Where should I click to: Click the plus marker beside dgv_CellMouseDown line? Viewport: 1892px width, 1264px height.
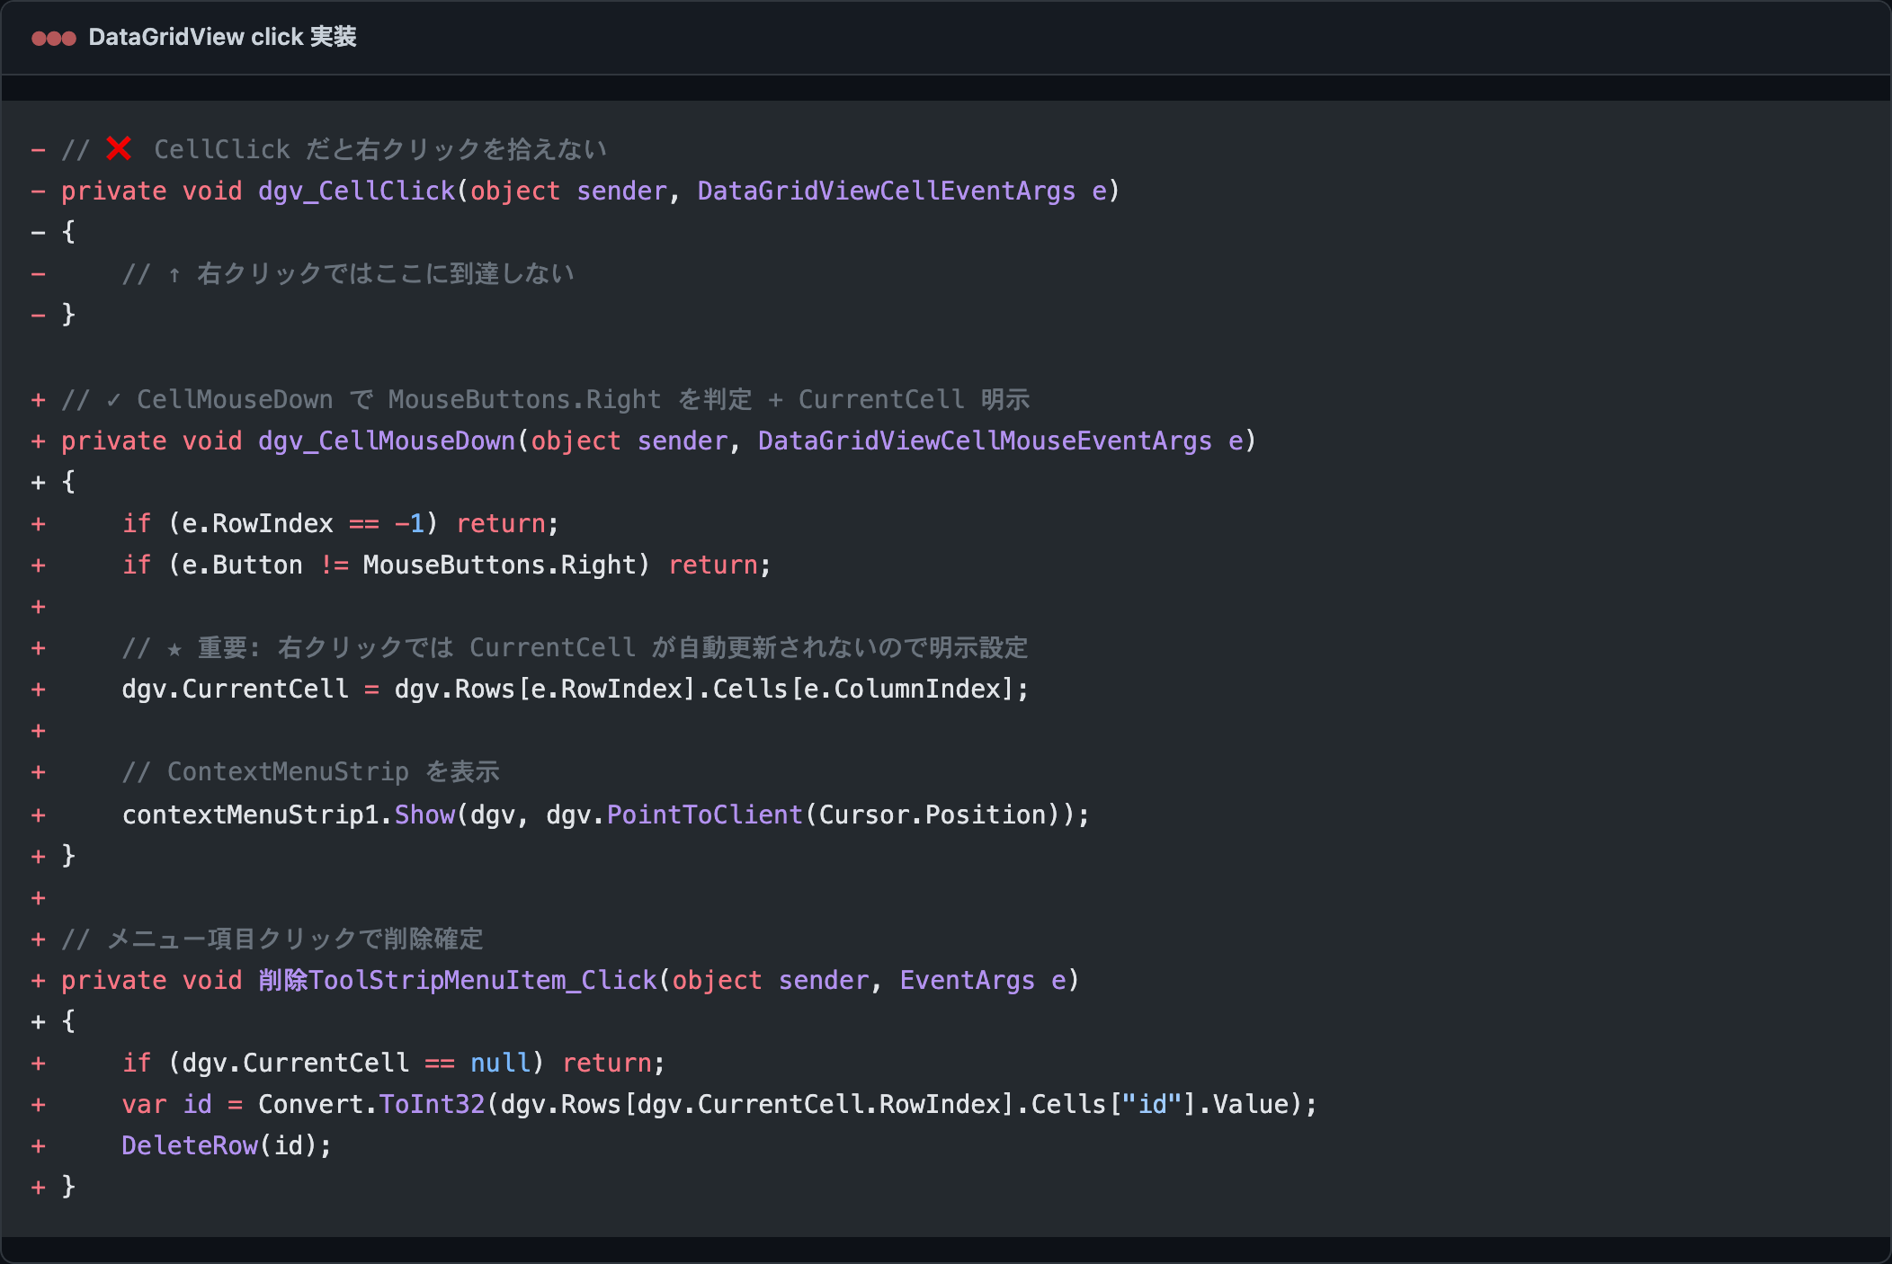tap(39, 441)
